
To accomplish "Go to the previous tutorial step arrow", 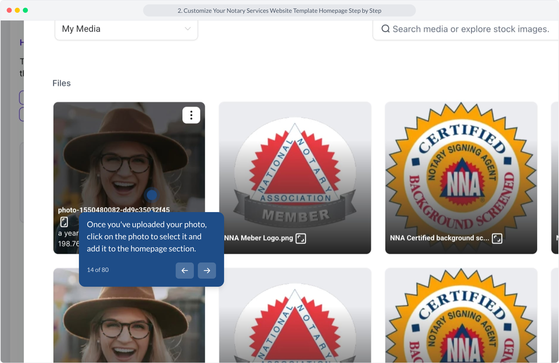I will [x=185, y=271].
